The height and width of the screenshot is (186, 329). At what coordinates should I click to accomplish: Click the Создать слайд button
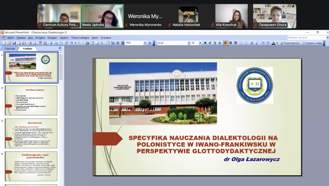click(x=312, y=43)
